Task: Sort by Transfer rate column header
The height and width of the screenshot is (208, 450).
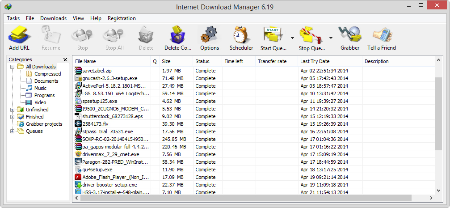Action: tap(277, 61)
